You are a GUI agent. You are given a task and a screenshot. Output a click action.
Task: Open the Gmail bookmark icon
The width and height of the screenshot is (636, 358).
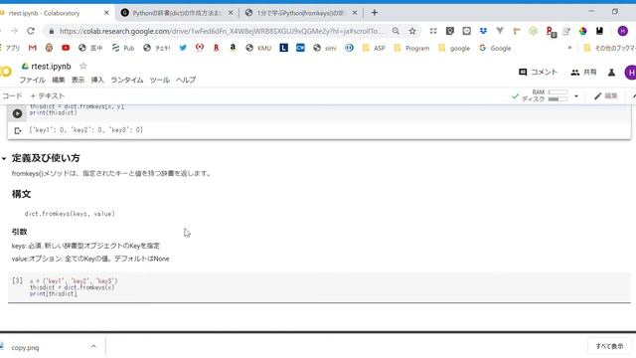coord(33,48)
